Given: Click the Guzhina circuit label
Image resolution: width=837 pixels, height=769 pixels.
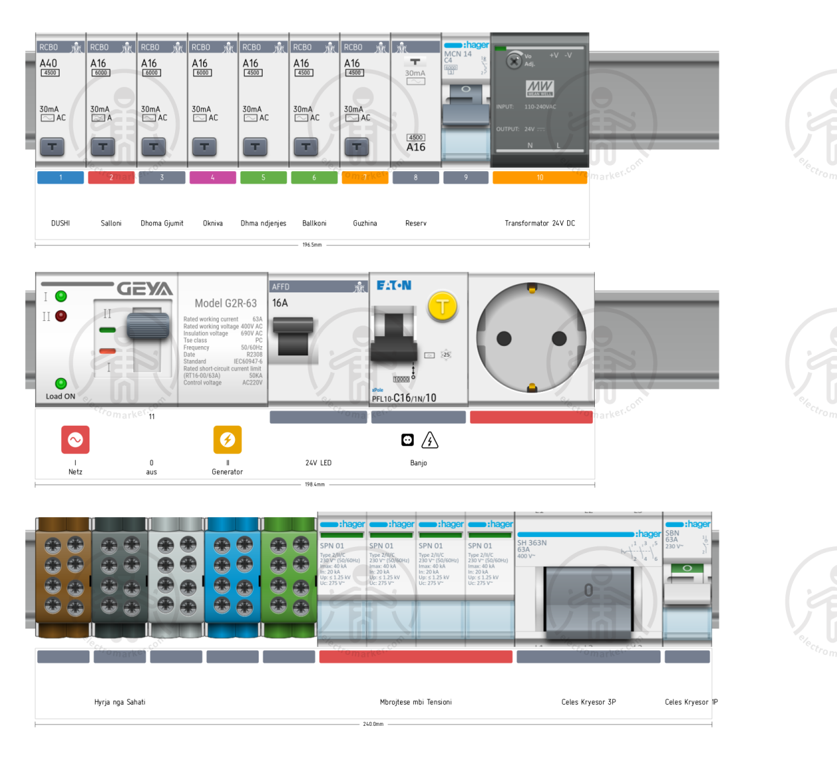Looking at the screenshot, I should (x=365, y=223).
